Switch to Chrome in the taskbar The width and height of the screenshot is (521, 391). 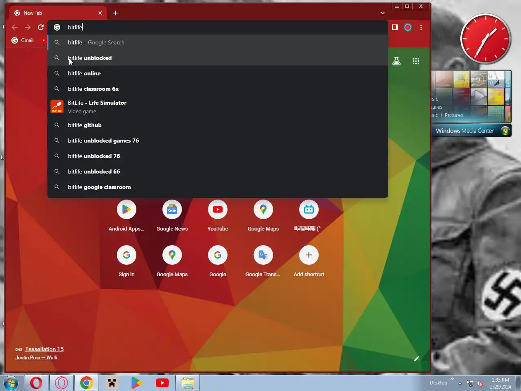[x=87, y=383]
